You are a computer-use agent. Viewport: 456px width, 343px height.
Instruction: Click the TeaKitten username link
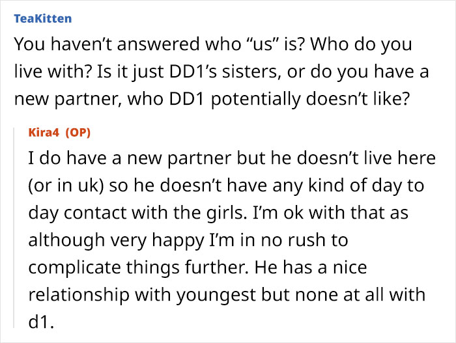tap(42, 18)
